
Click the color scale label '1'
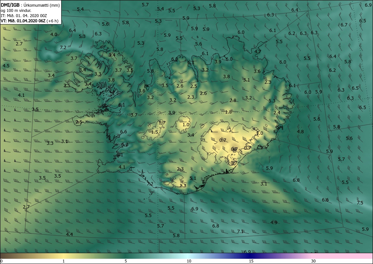[63, 261]
